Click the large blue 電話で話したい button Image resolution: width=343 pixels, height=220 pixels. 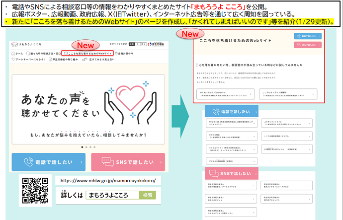point(49,162)
